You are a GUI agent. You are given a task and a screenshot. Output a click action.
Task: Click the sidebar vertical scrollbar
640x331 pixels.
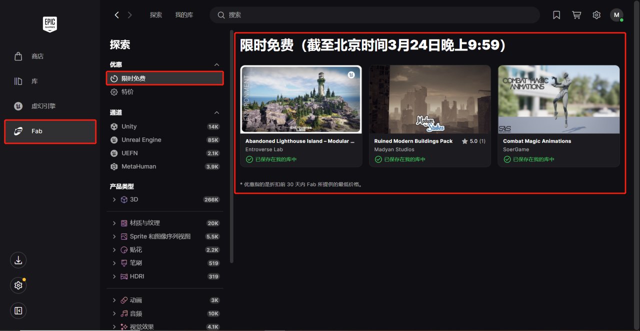(x=231, y=147)
